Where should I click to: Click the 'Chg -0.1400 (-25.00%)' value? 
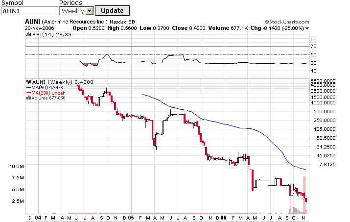pos(278,28)
